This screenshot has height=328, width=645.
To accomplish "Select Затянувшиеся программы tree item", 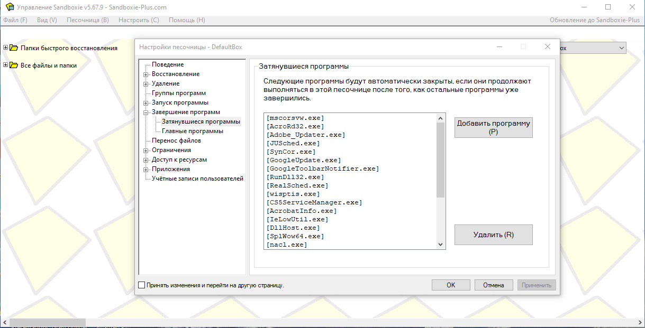I will 201,121.
